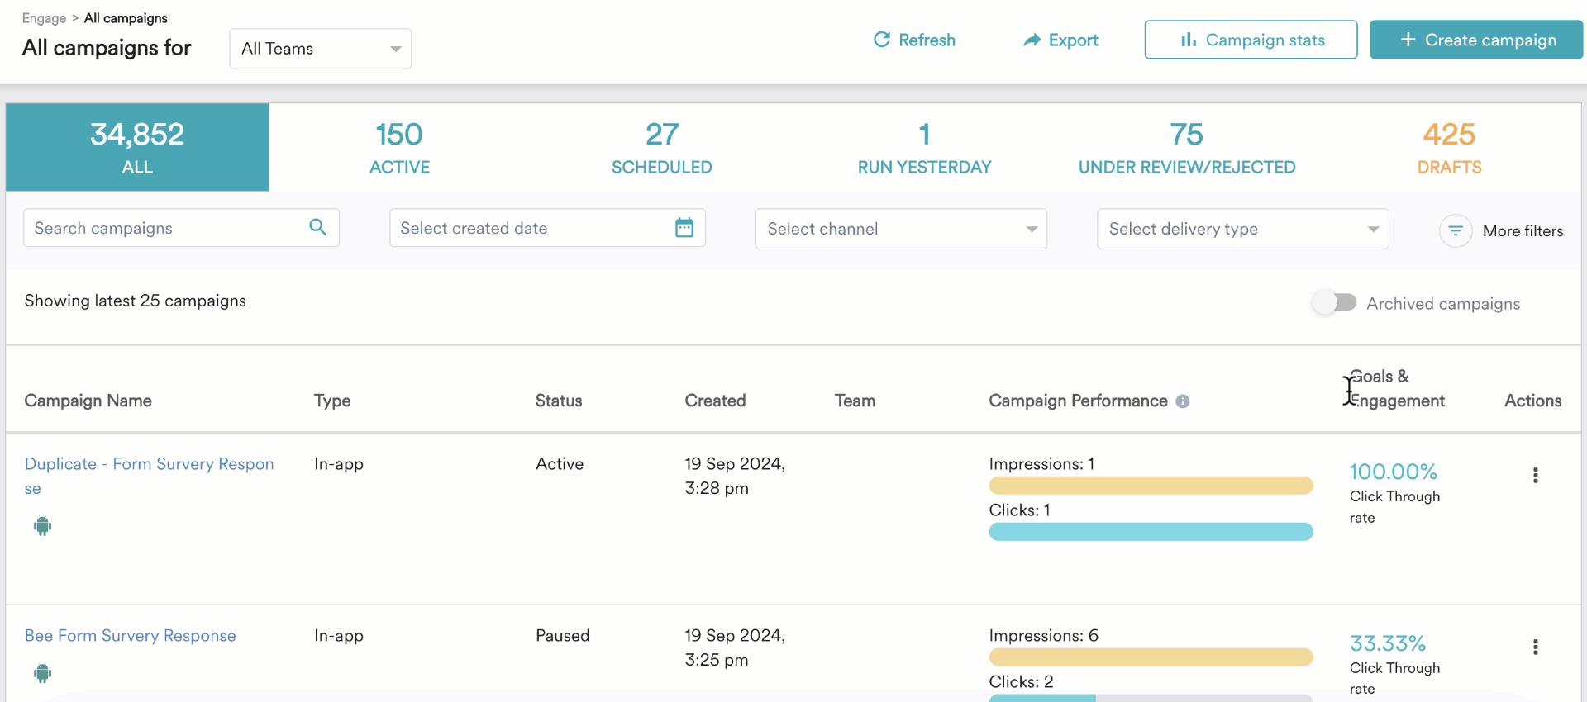The height and width of the screenshot is (702, 1587).
Task: Expand the Select channel dropdown
Action: [x=900, y=229]
